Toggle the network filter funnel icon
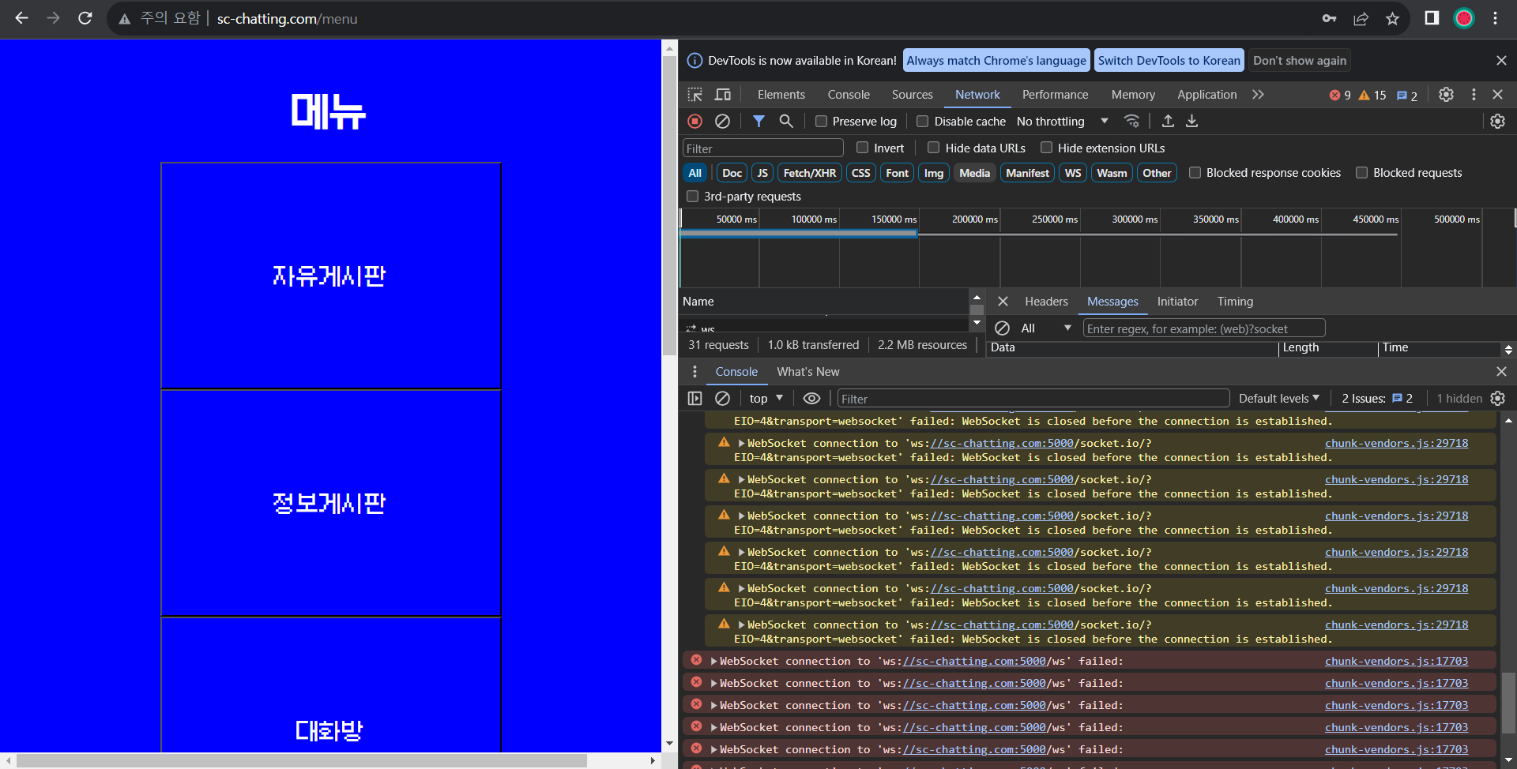This screenshot has height=769, width=1517. click(x=758, y=121)
